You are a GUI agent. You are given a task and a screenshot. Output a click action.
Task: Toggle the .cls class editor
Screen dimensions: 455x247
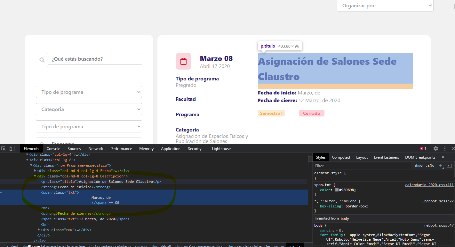coord(430,166)
